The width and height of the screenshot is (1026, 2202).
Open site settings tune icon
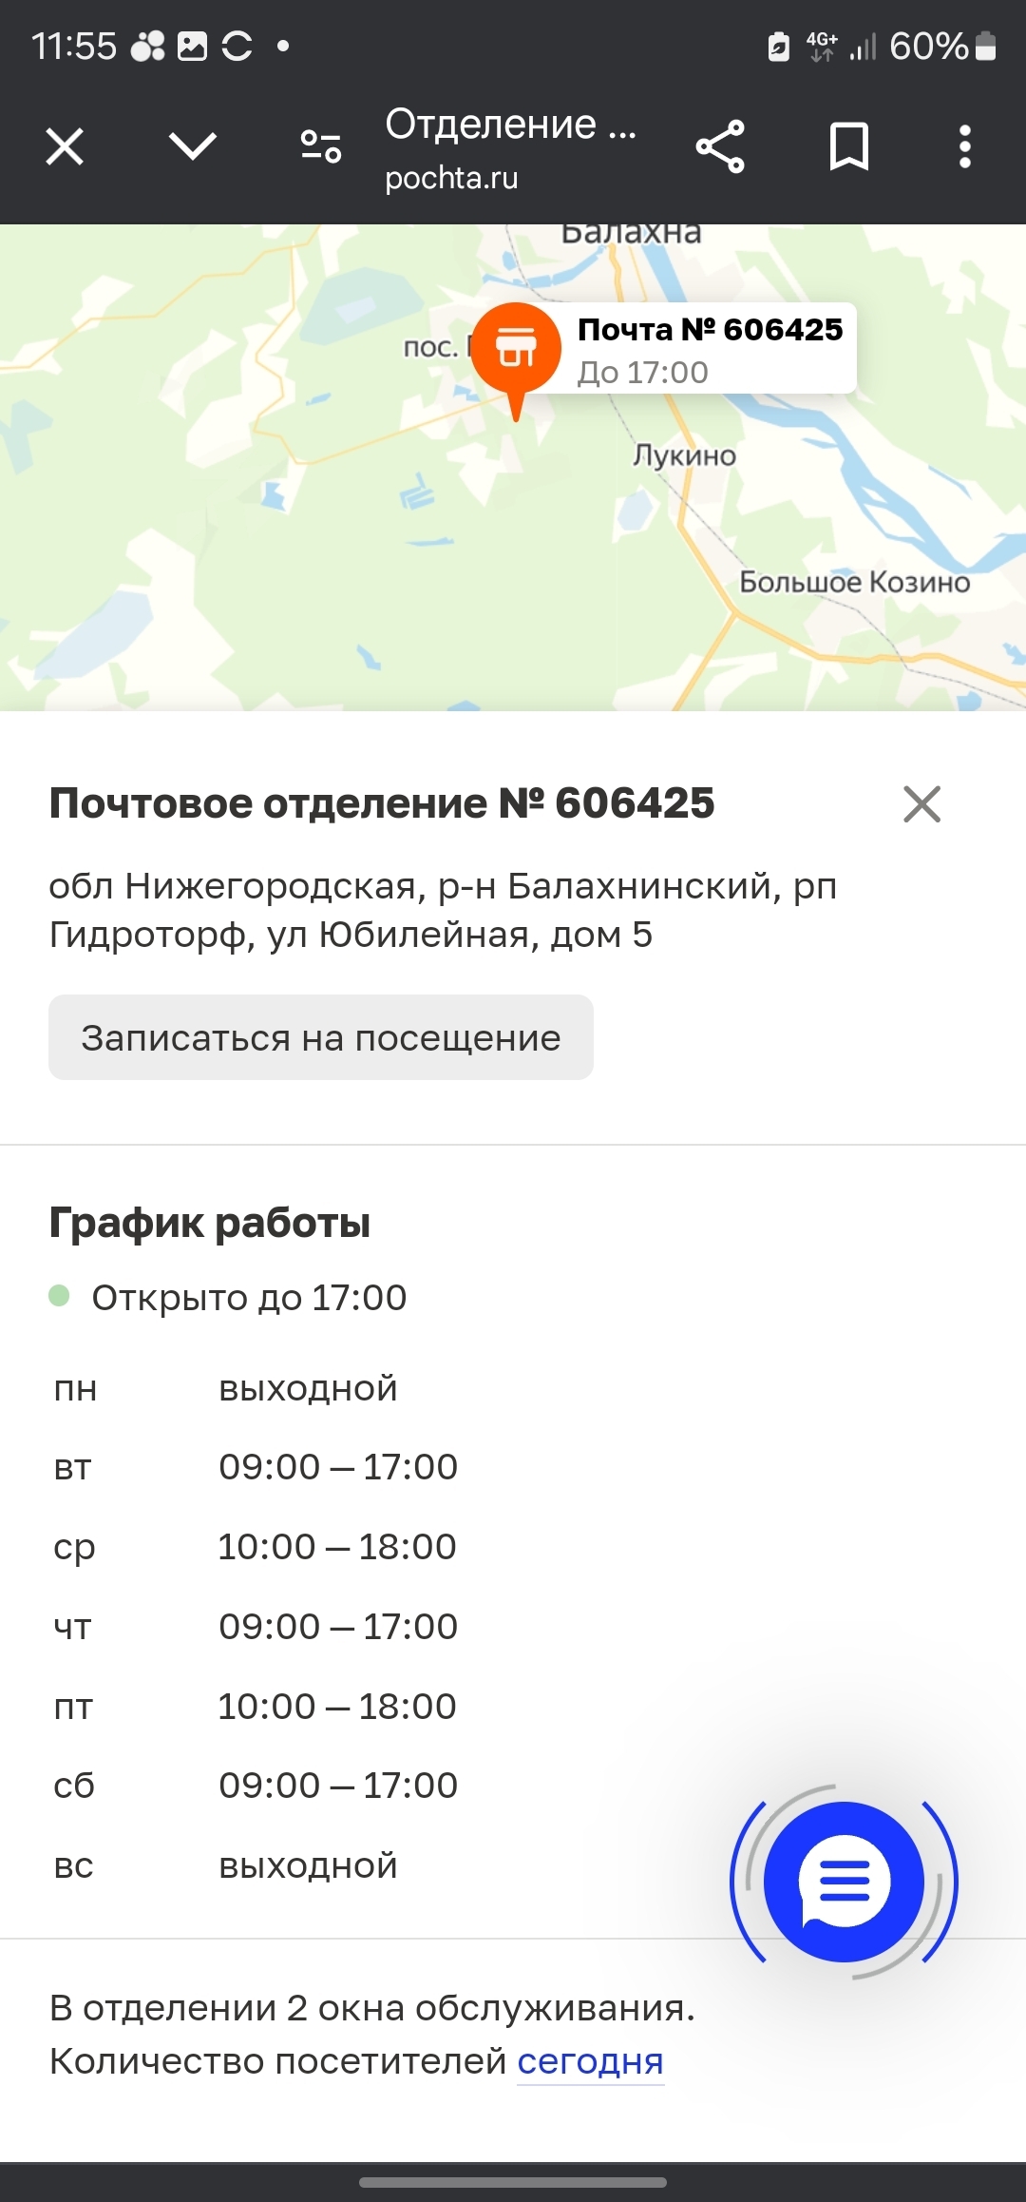point(321,147)
